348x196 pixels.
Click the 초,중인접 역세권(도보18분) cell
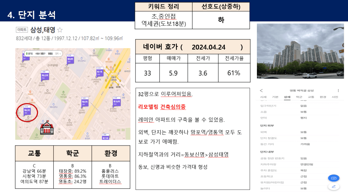pyautogui.click(x=164, y=20)
